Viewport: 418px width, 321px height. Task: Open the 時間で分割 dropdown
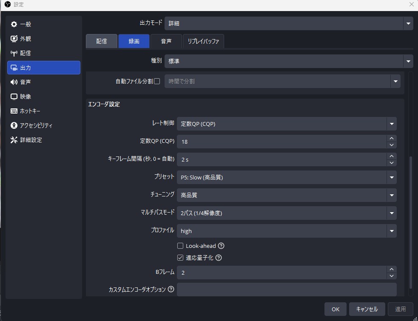coord(283,81)
